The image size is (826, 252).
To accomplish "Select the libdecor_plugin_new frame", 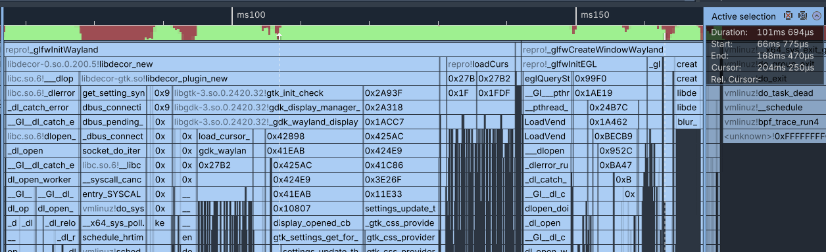I will [260, 79].
